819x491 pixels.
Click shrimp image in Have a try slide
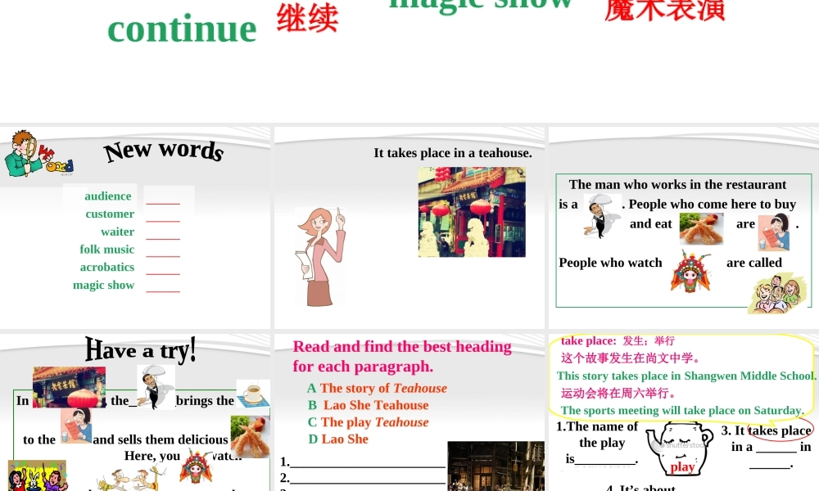click(x=250, y=437)
